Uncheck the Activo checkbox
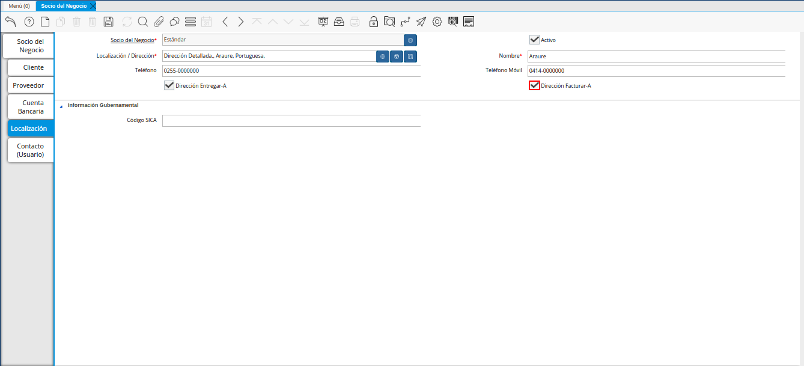The width and height of the screenshot is (804, 366). pos(534,40)
